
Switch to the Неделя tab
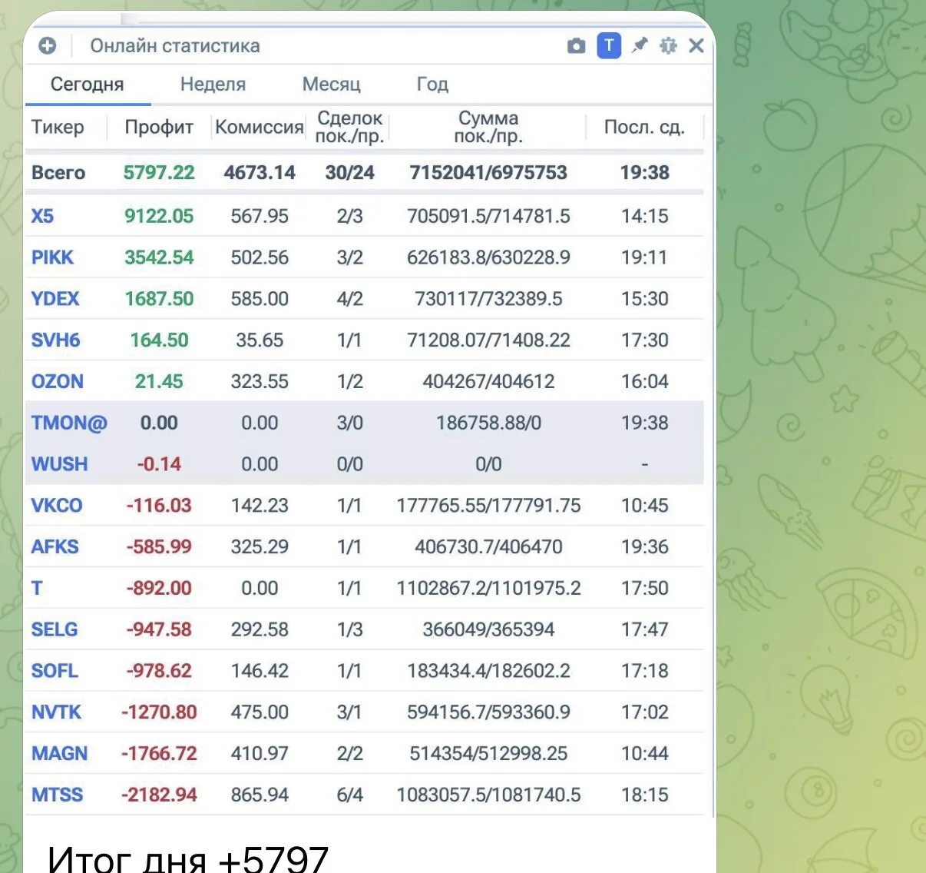tap(213, 84)
